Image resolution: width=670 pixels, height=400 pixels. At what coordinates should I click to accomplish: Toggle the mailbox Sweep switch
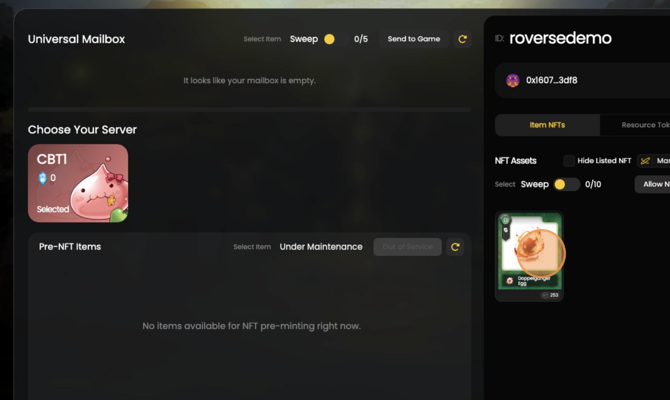coord(334,39)
